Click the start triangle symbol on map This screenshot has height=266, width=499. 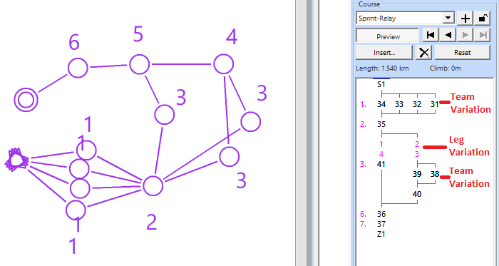16,159
